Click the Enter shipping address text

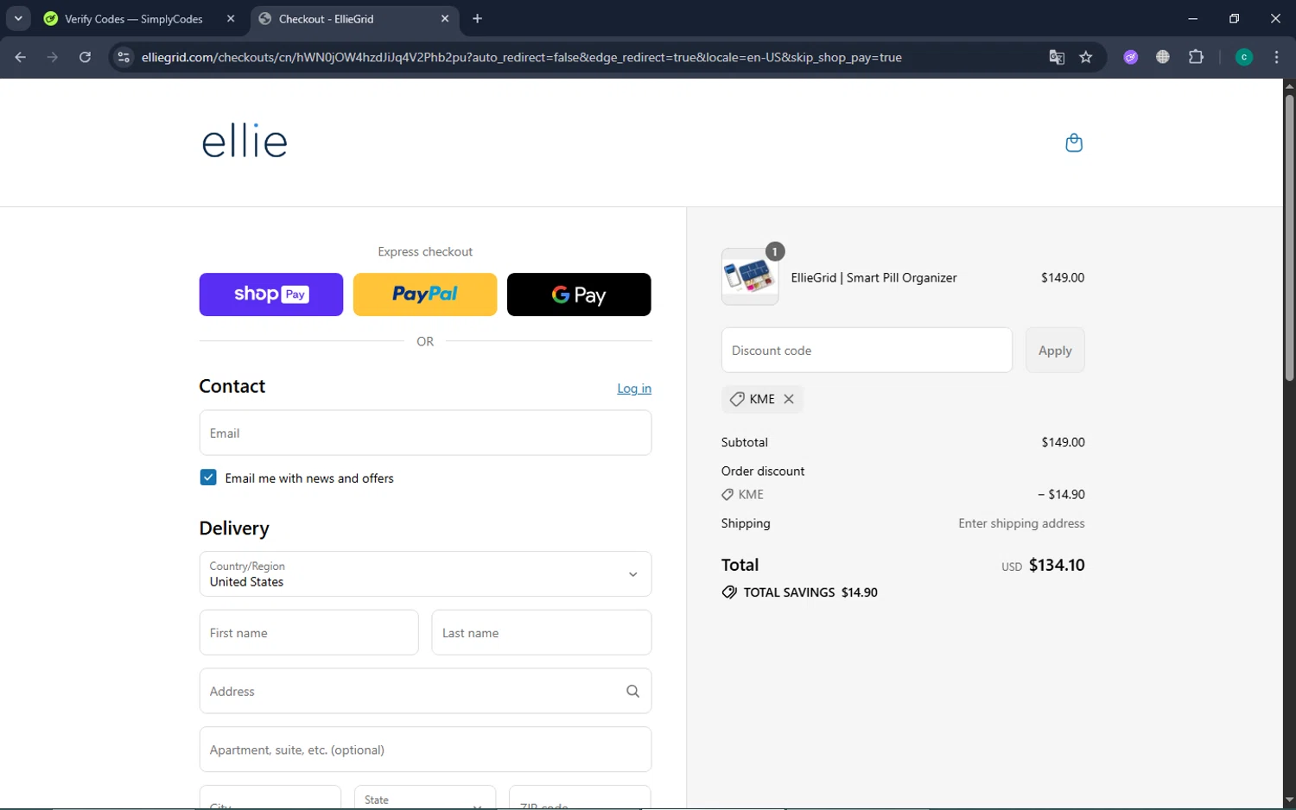(x=1021, y=523)
